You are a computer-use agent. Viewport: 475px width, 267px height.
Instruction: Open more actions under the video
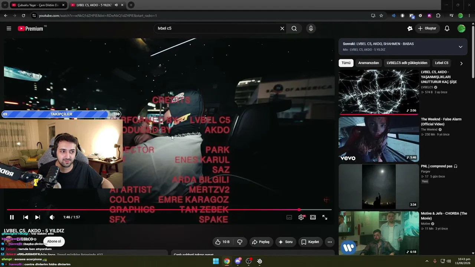330,242
